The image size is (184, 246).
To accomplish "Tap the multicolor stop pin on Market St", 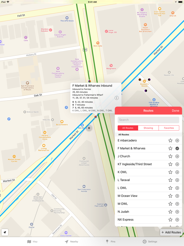I will coord(96,117).
